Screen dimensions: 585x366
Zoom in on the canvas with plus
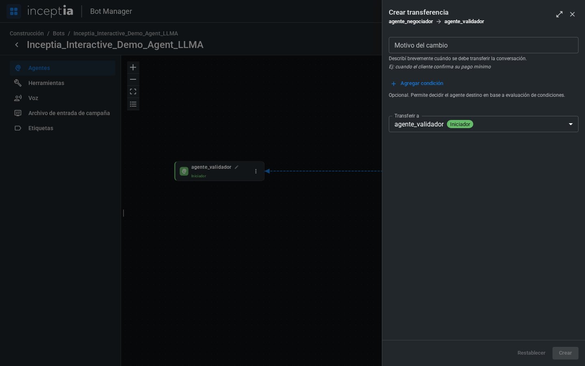point(133,68)
